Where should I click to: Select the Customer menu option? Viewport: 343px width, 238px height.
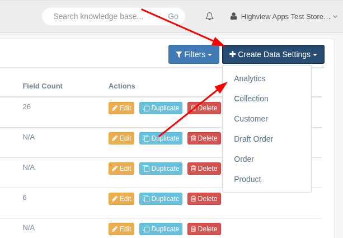pyautogui.click(x=251, y=119)
